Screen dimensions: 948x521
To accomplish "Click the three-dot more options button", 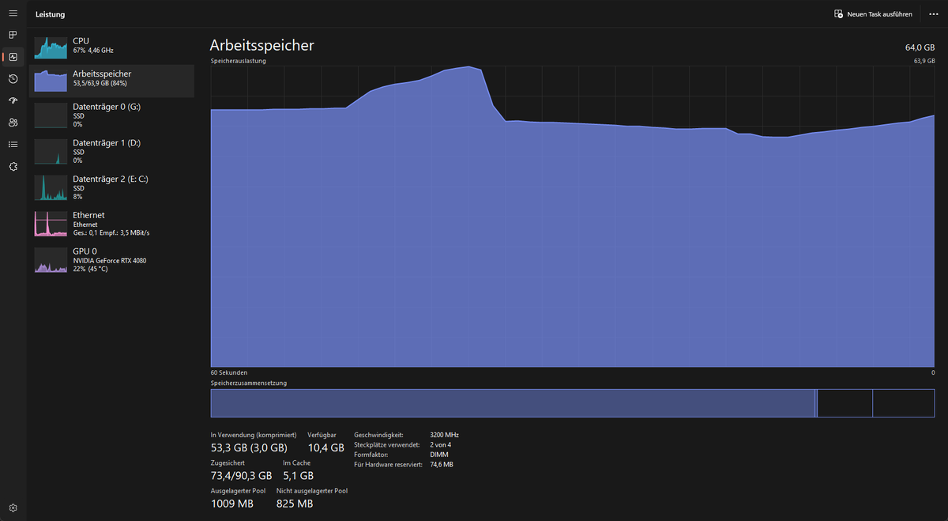I will pos(934,14).
